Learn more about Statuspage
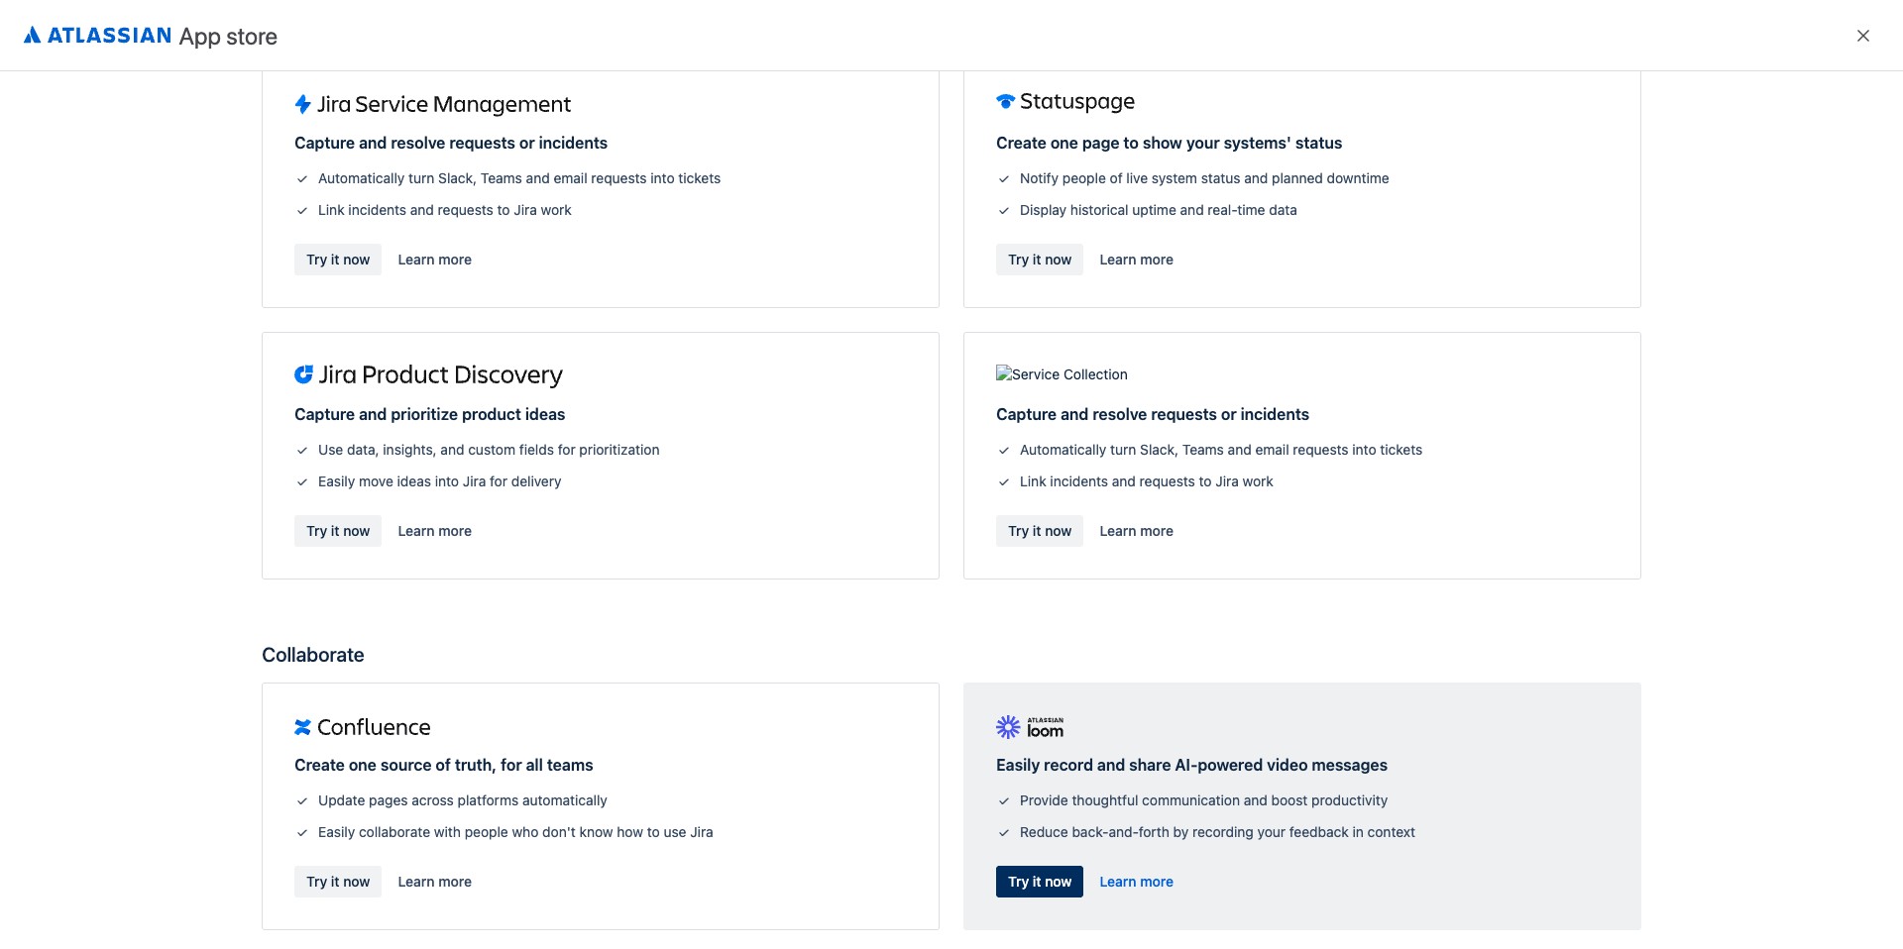Image resolution: width=1903 pixels, height=949 pixels. (x=1137, y=260)
